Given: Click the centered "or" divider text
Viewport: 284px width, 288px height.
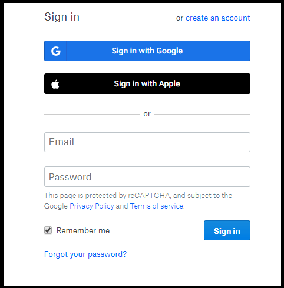Looking at the screenshot, I should (147, 114).
